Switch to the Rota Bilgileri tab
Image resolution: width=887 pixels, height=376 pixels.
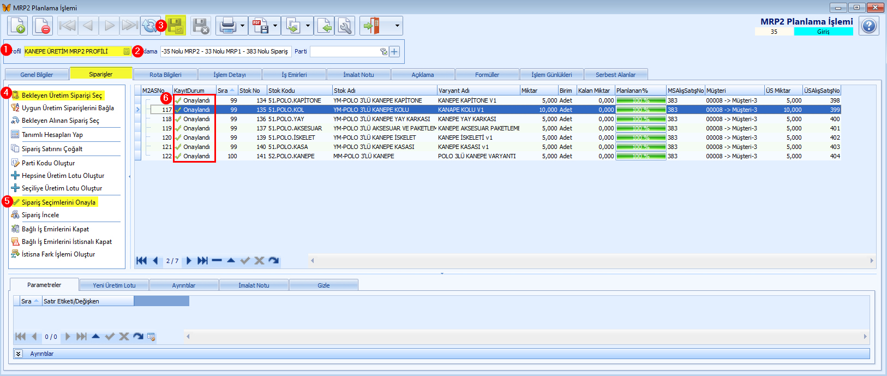point(165,75)
